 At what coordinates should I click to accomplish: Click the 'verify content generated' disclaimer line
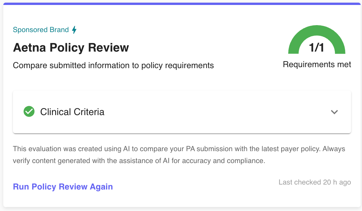[x=139, y=161]
